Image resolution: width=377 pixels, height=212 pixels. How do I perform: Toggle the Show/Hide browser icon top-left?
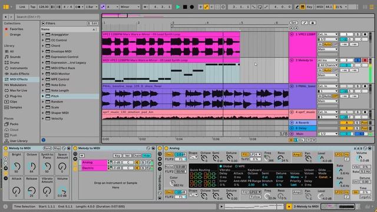[x=6, y=7]
